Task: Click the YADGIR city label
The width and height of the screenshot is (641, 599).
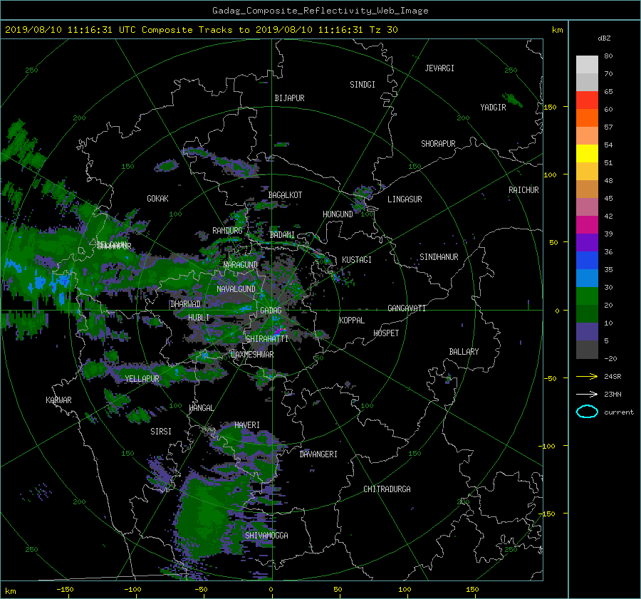Action: (493, 108)
